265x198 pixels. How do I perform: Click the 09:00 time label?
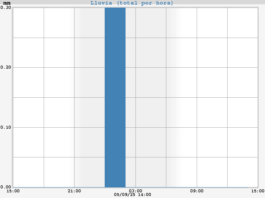197,191
